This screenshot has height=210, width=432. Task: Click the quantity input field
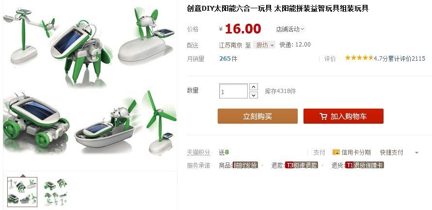(x=233, y=91)
